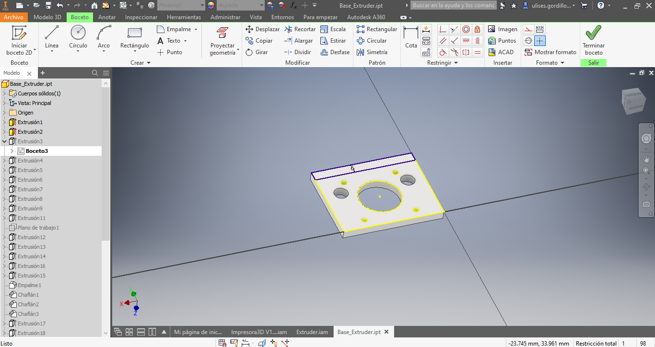Apply the parallel constraint
Image resolution: width=655 pixels, height=347 pixels.
click(x=443, y=41)
